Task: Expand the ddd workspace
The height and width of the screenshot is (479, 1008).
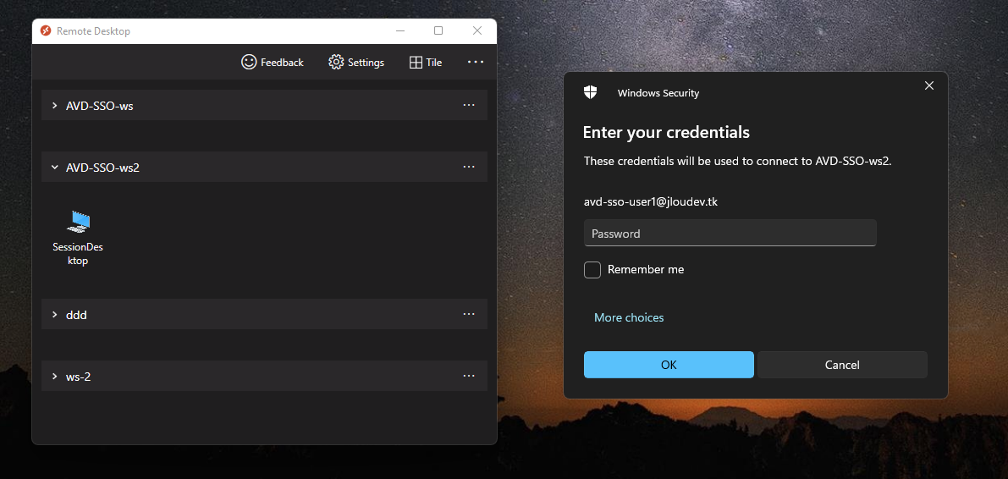Action: (55, 315)
